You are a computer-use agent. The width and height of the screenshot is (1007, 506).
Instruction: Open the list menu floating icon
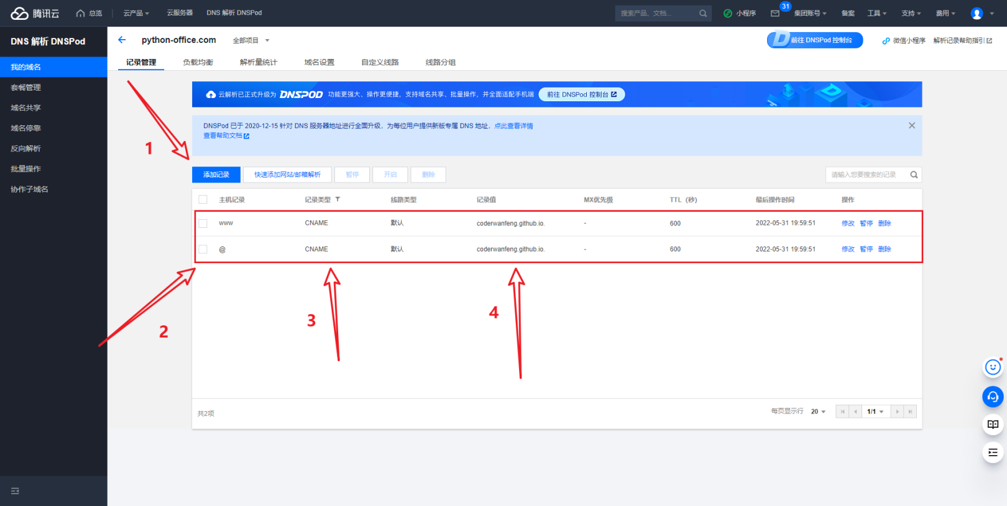pos(993,453)
